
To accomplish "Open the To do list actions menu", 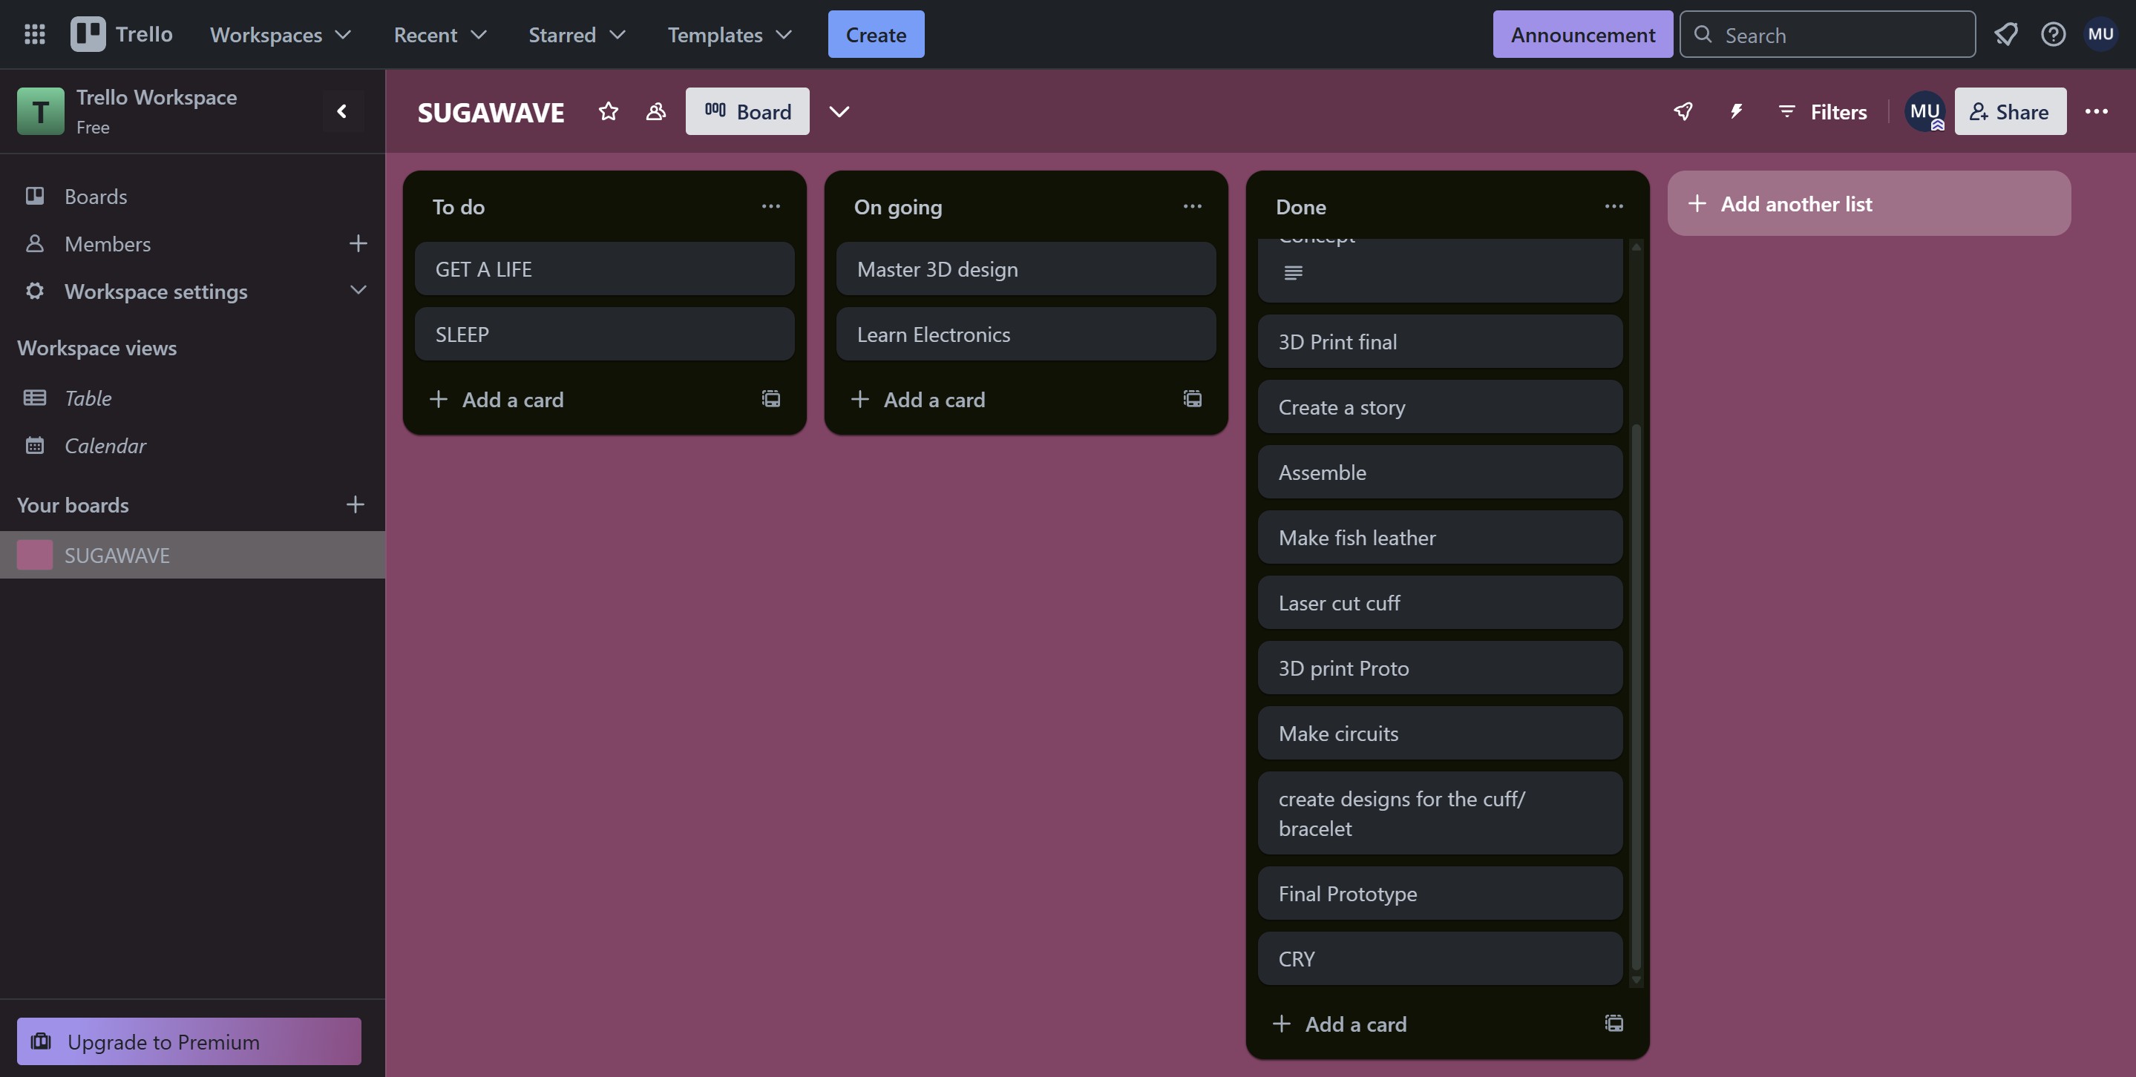I will tap(770, 206).
